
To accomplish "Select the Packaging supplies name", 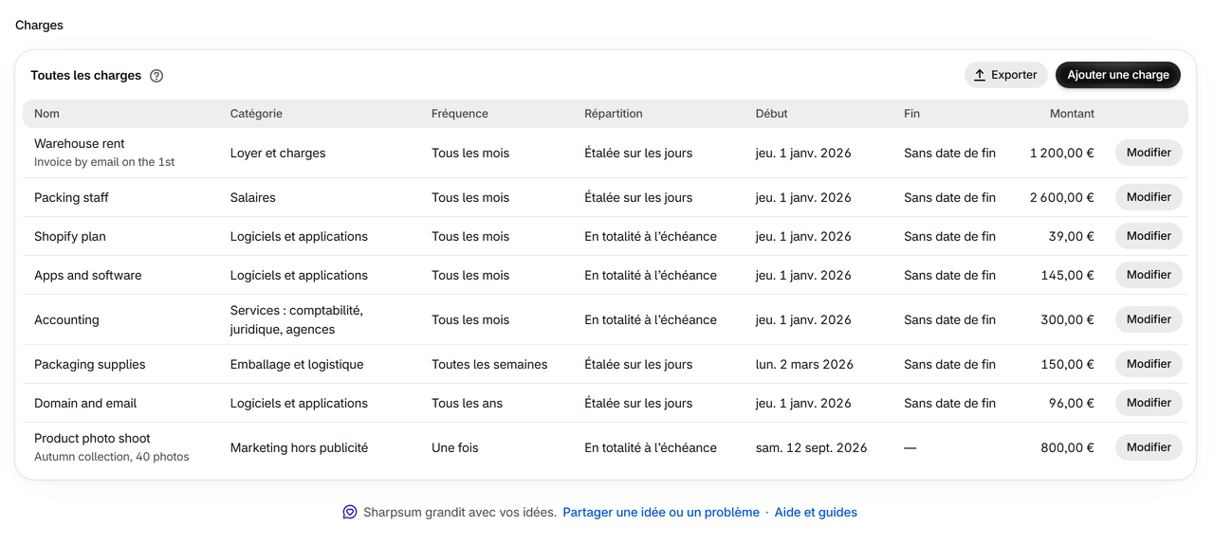I will (90, 365).
